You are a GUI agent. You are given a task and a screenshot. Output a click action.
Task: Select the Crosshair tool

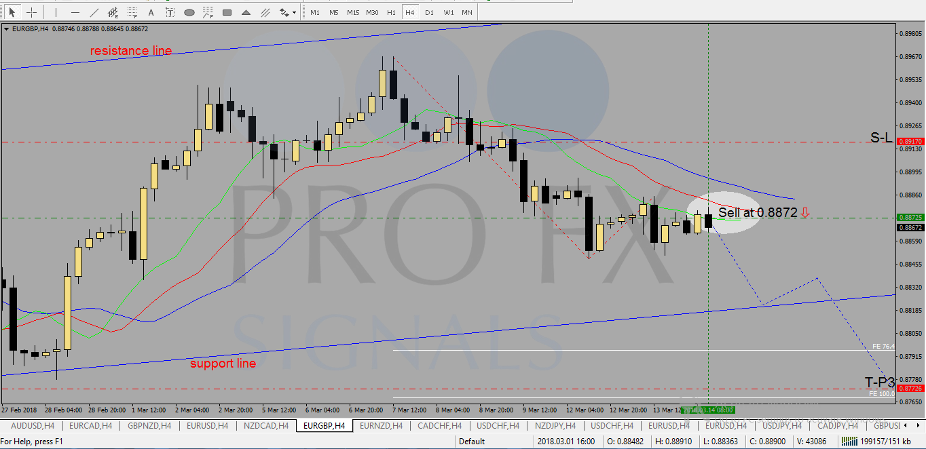point(31,12)
